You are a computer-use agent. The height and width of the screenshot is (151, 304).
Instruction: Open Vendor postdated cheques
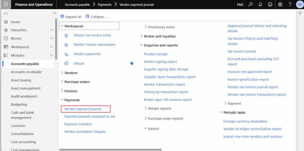tap(85, 132)
